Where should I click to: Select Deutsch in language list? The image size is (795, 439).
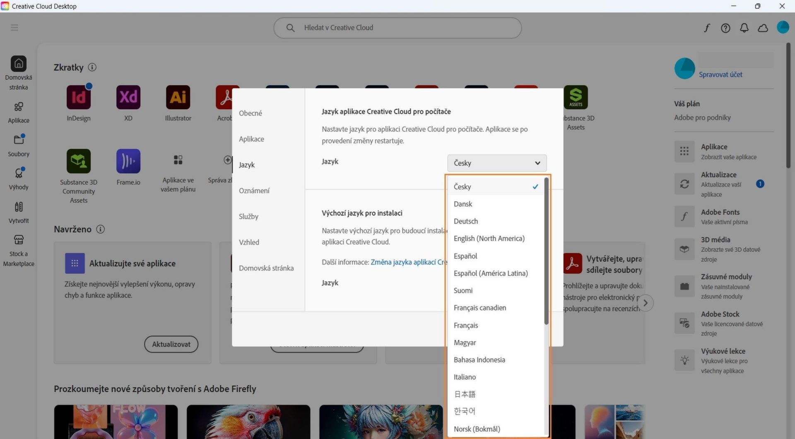point(496,221)
